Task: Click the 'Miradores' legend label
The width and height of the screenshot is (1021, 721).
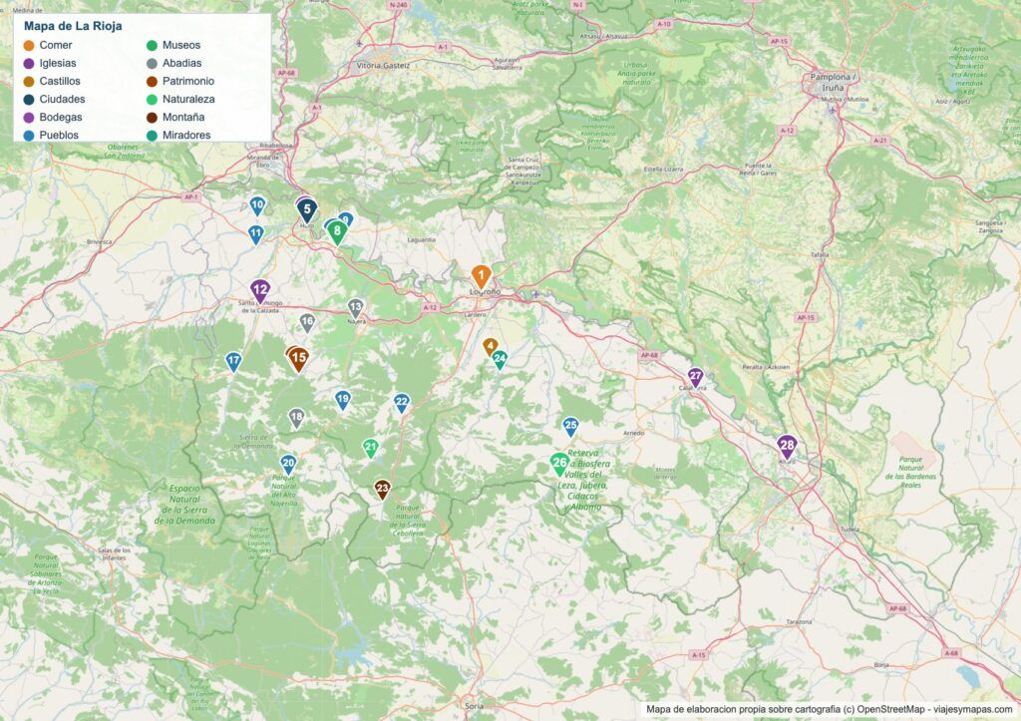Action: coord(186,135)
